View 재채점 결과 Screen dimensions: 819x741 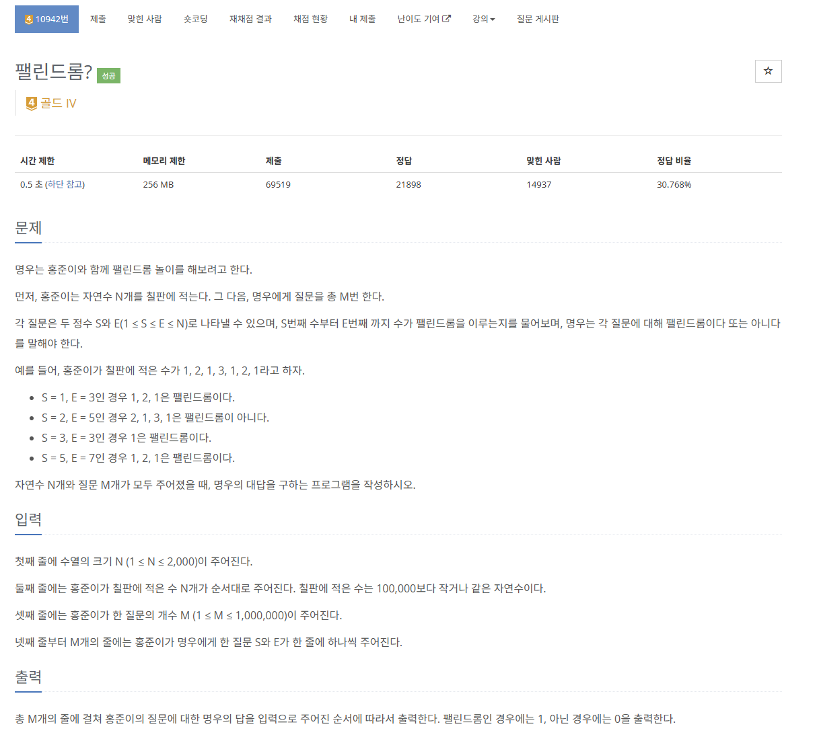click(250, 19)
